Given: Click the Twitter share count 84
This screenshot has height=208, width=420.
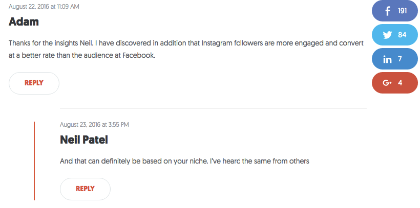Looking at the screenshot, I should coord(402,35).
